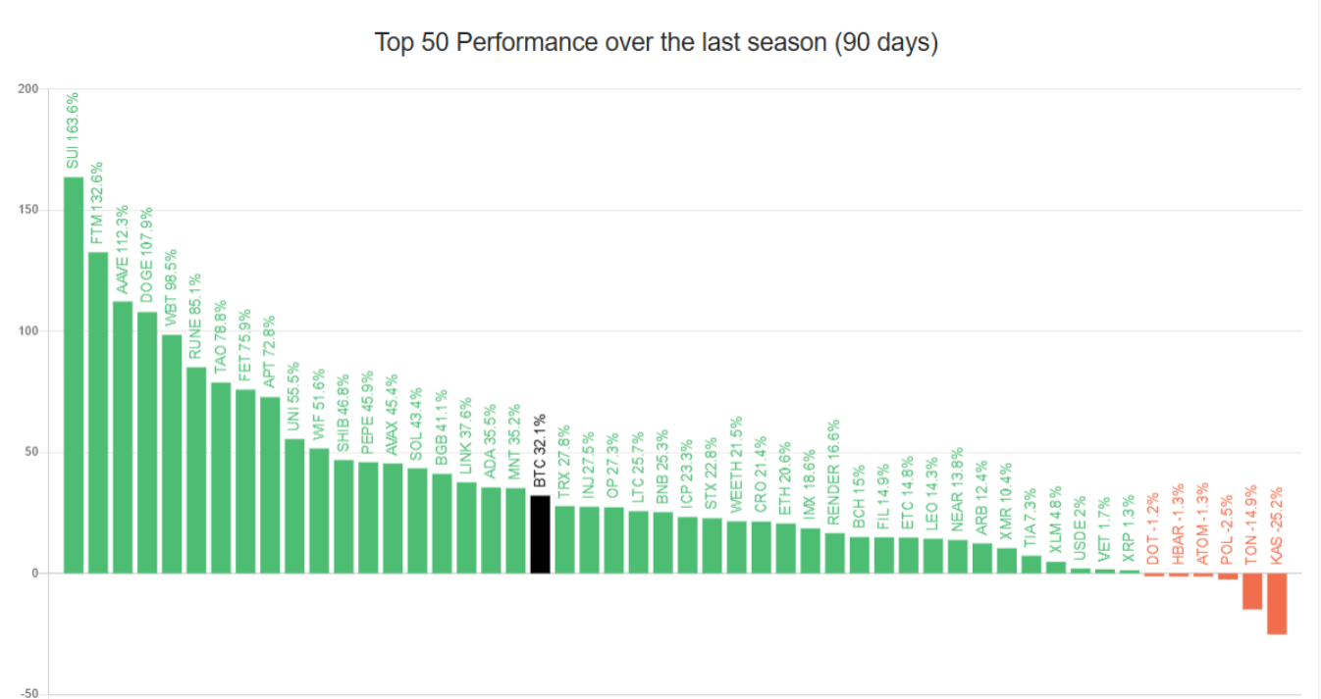The width and height of the screenshot is (1321, 699).
Task: Click the APT 72.8% bar
Action: 270,484
